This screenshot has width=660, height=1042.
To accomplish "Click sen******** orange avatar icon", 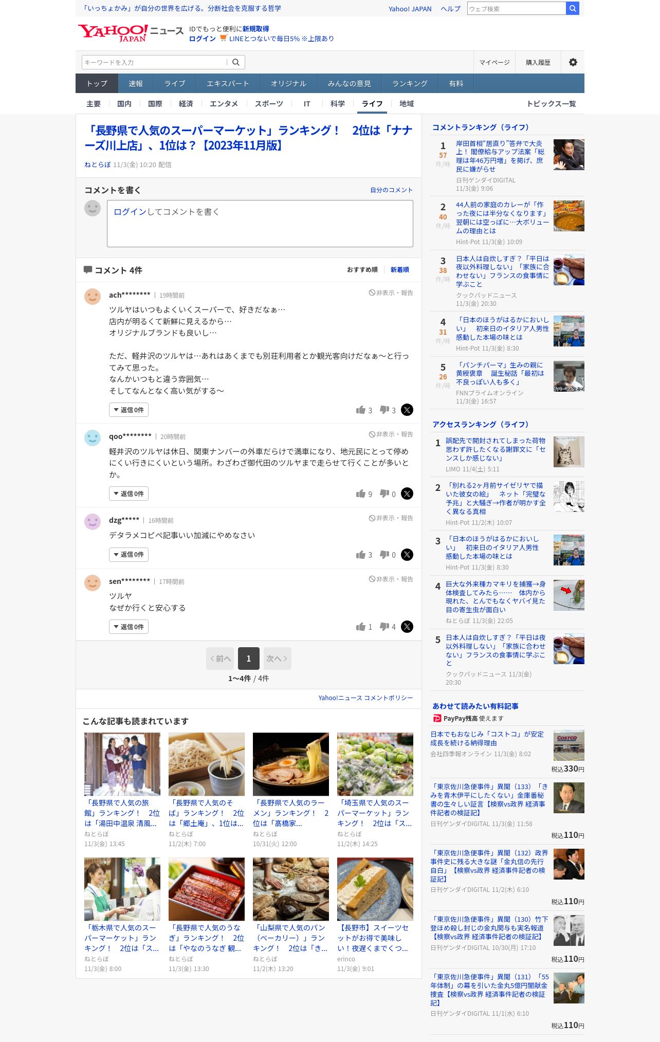I will tap(93, 583).
